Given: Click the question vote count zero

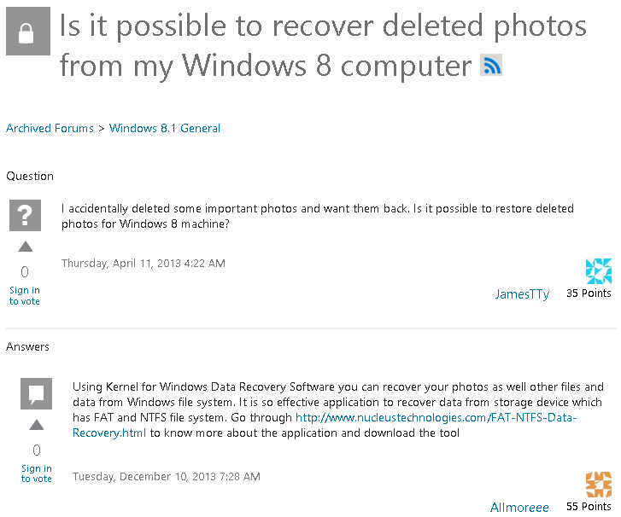Looking at the screenshot, I should pos(25,272).
